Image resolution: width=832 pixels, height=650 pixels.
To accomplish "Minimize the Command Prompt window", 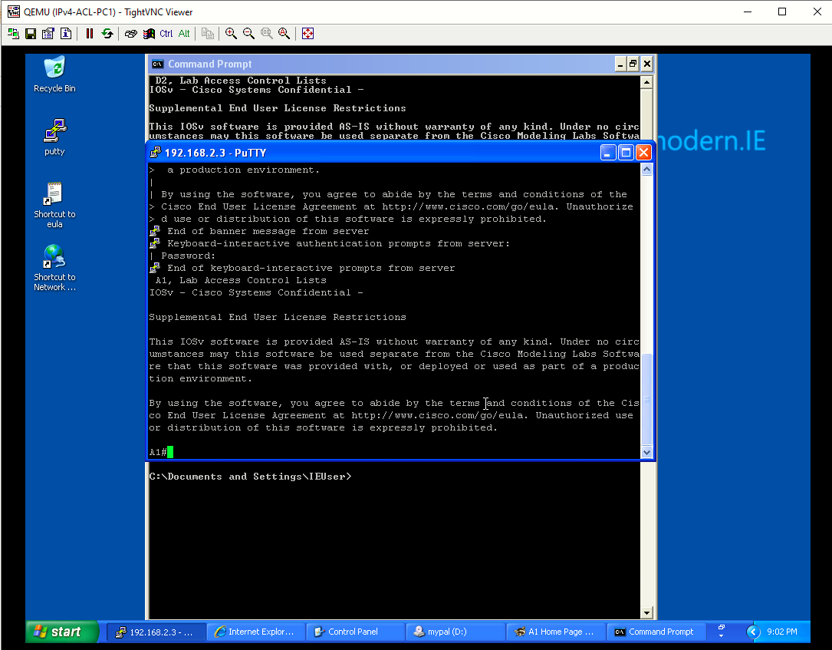I will coord(620,64).
